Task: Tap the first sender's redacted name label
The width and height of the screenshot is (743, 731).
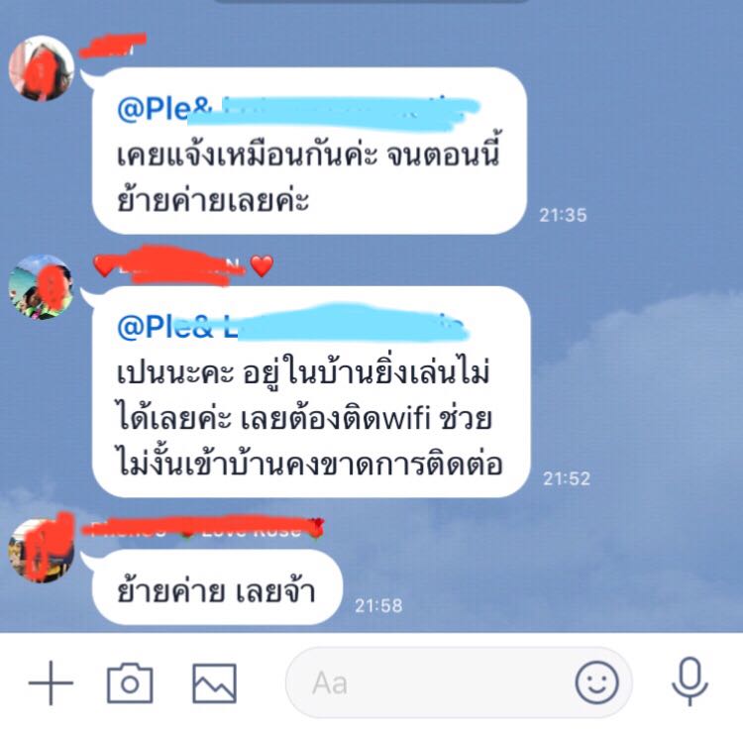Action: pyautogui.click(x=113, y=46)
